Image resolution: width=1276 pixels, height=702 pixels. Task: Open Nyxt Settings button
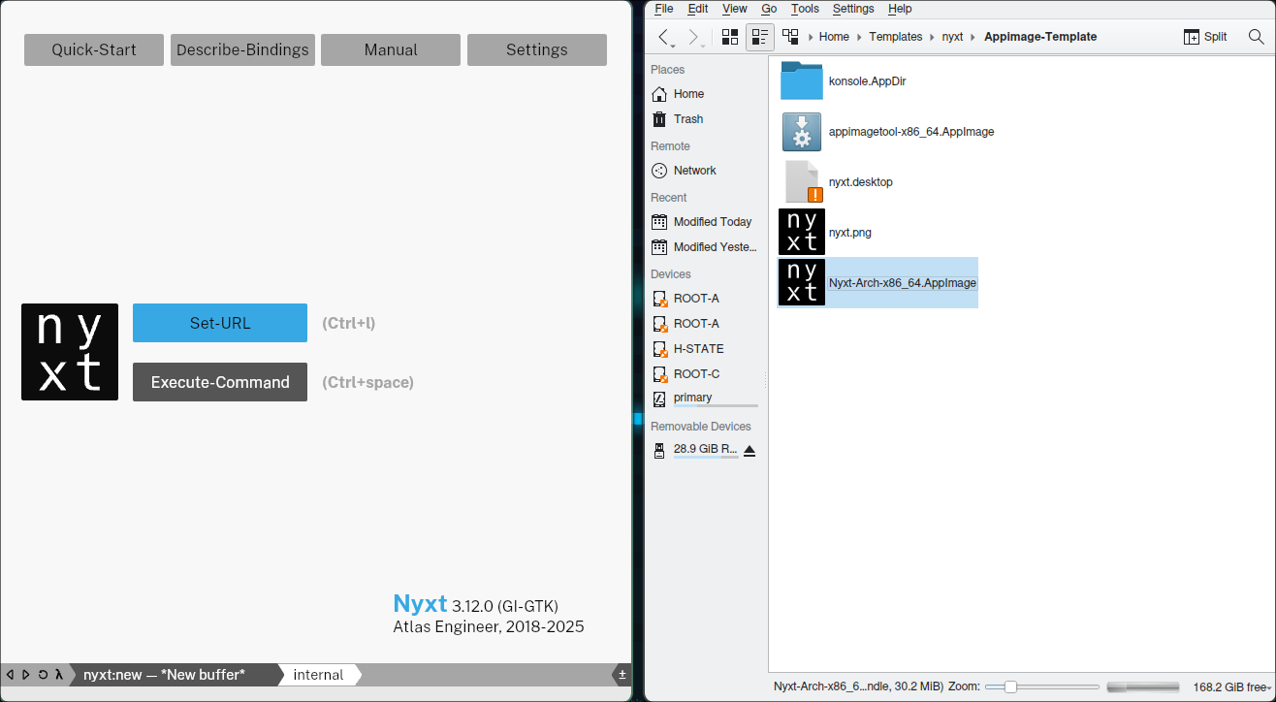click(x=537, y=49)
